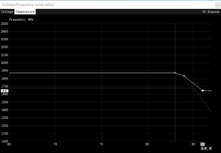221x153 pixels.
Task: Click the 80 label on temperature axis
Action: tap(147, 144)
